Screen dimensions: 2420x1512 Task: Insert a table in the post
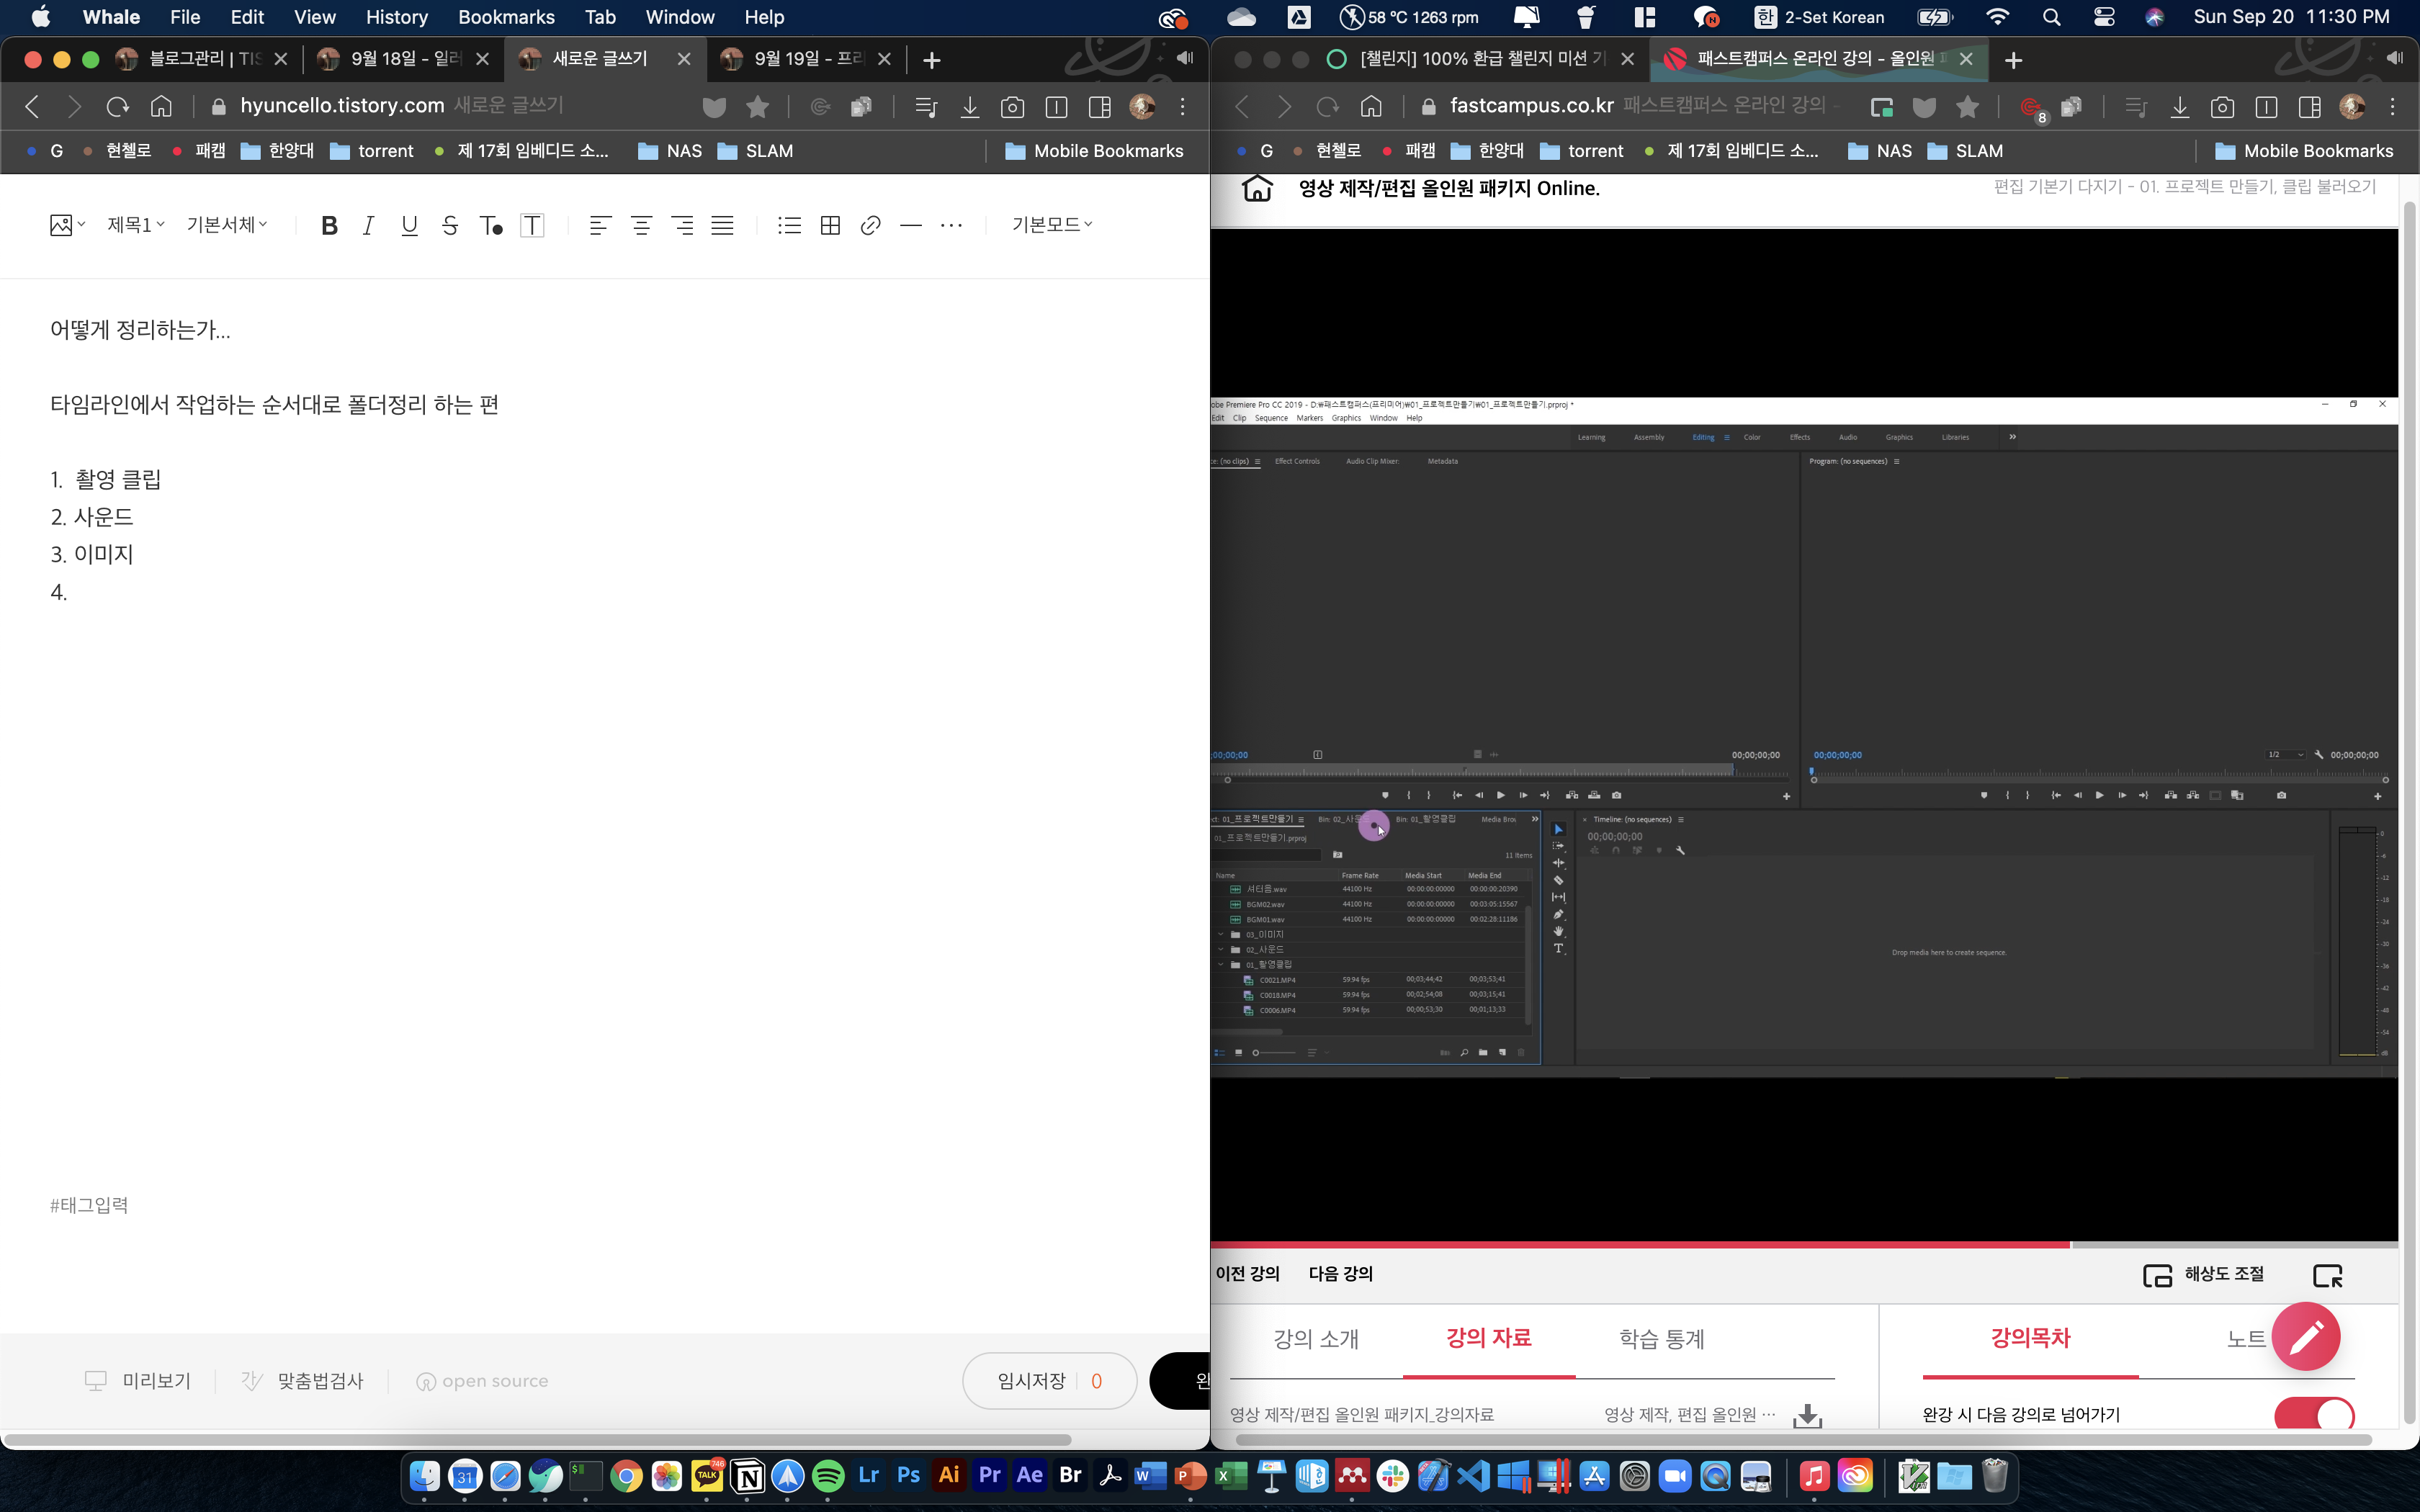click(x=829, y=225)
